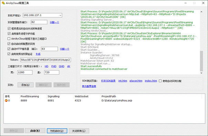Click the allocate link next to port 82

[54, 22]
